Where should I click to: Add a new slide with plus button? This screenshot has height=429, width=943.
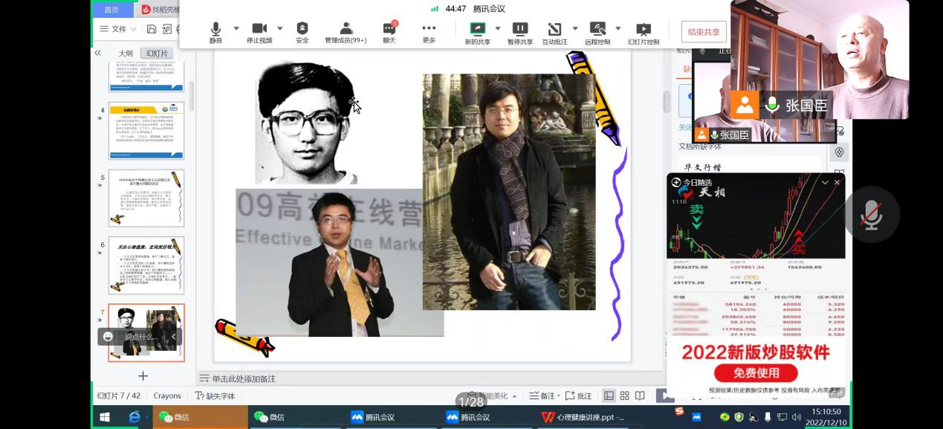pos(143,376)
